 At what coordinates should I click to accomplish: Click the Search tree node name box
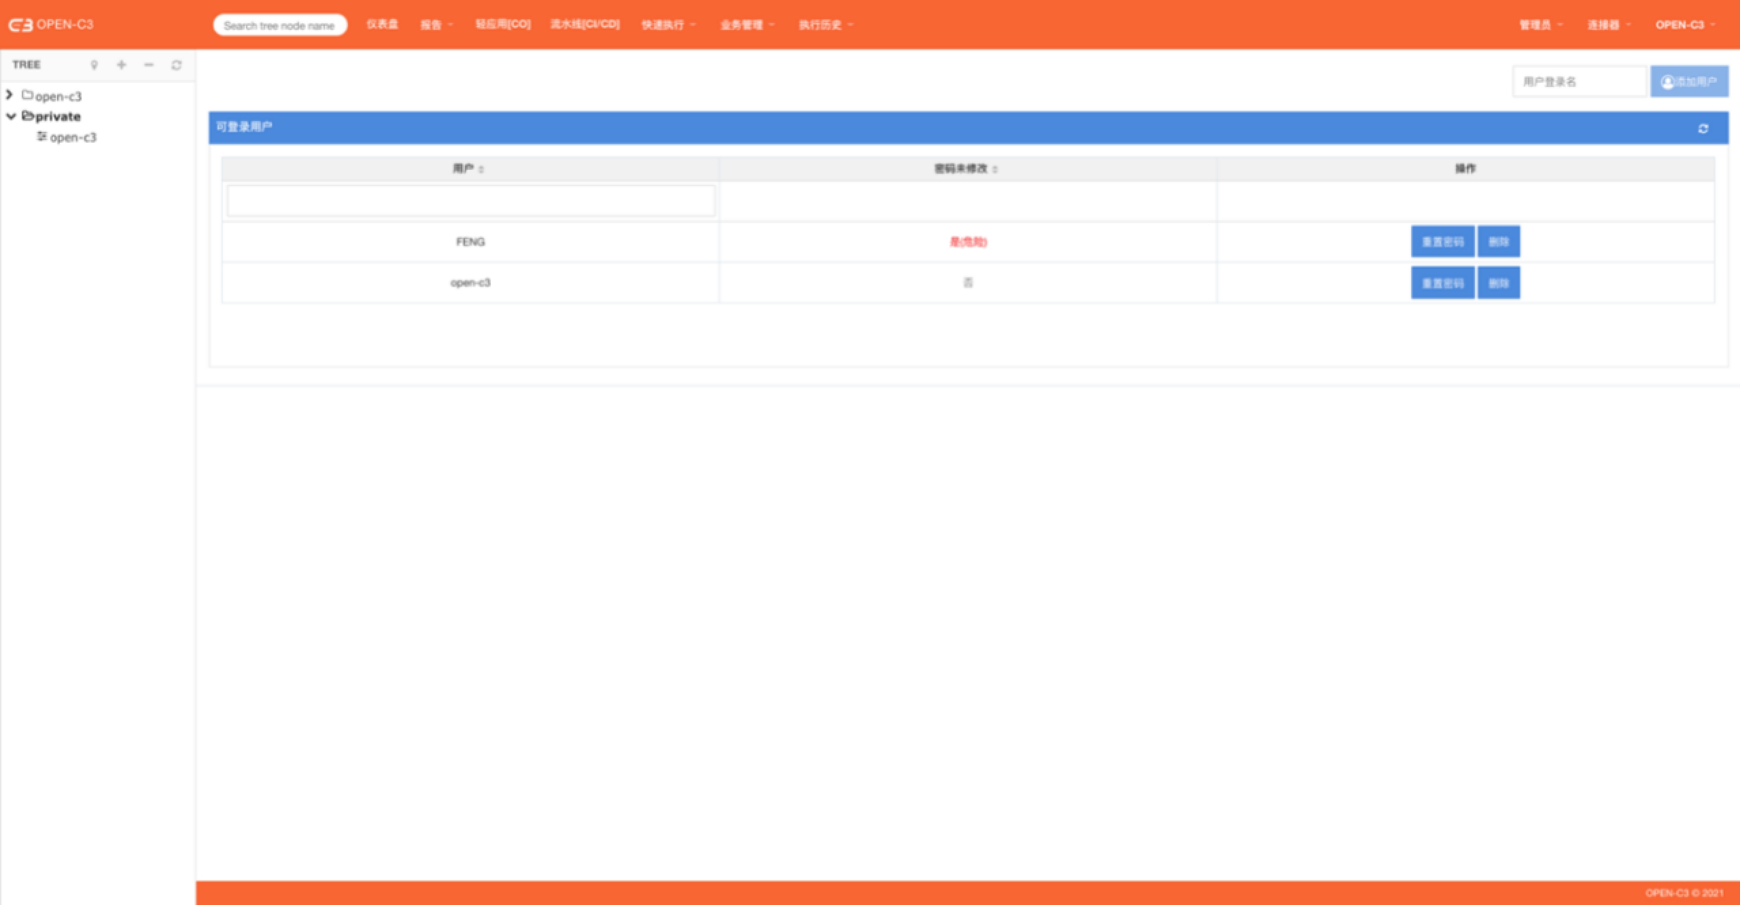tap(279, 25)
